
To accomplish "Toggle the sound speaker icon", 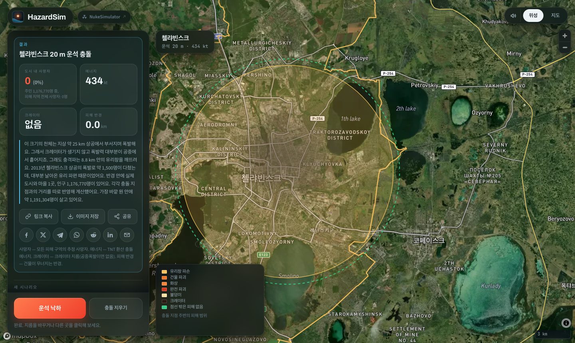I will point(513,16).
